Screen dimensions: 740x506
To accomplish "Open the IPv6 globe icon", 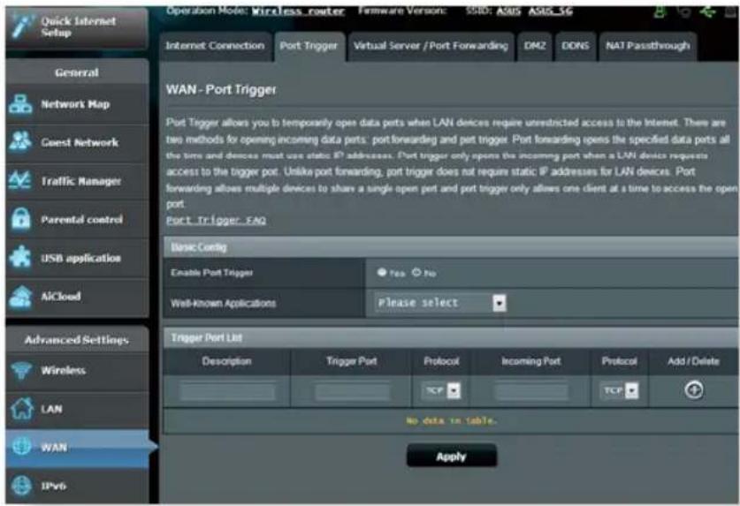I will click(21, 486).
